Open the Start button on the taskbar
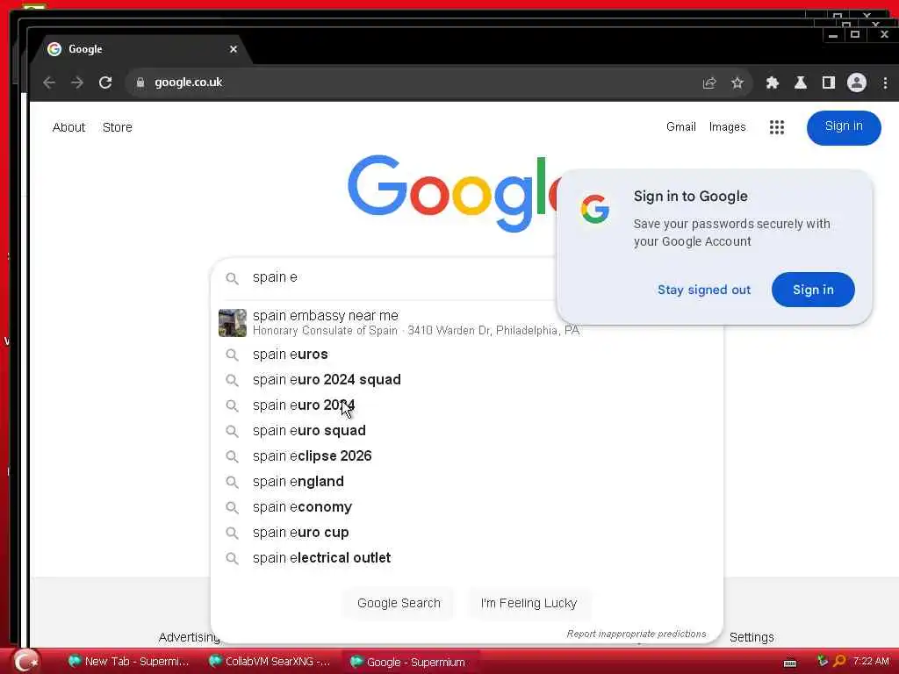Screen dimensions: 899x674 pyautogui.click(x=25, y=662)
